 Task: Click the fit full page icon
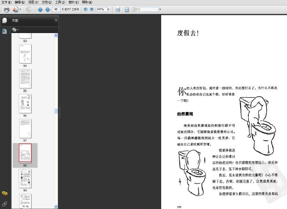pyautogui.click(x=127, y=10)
